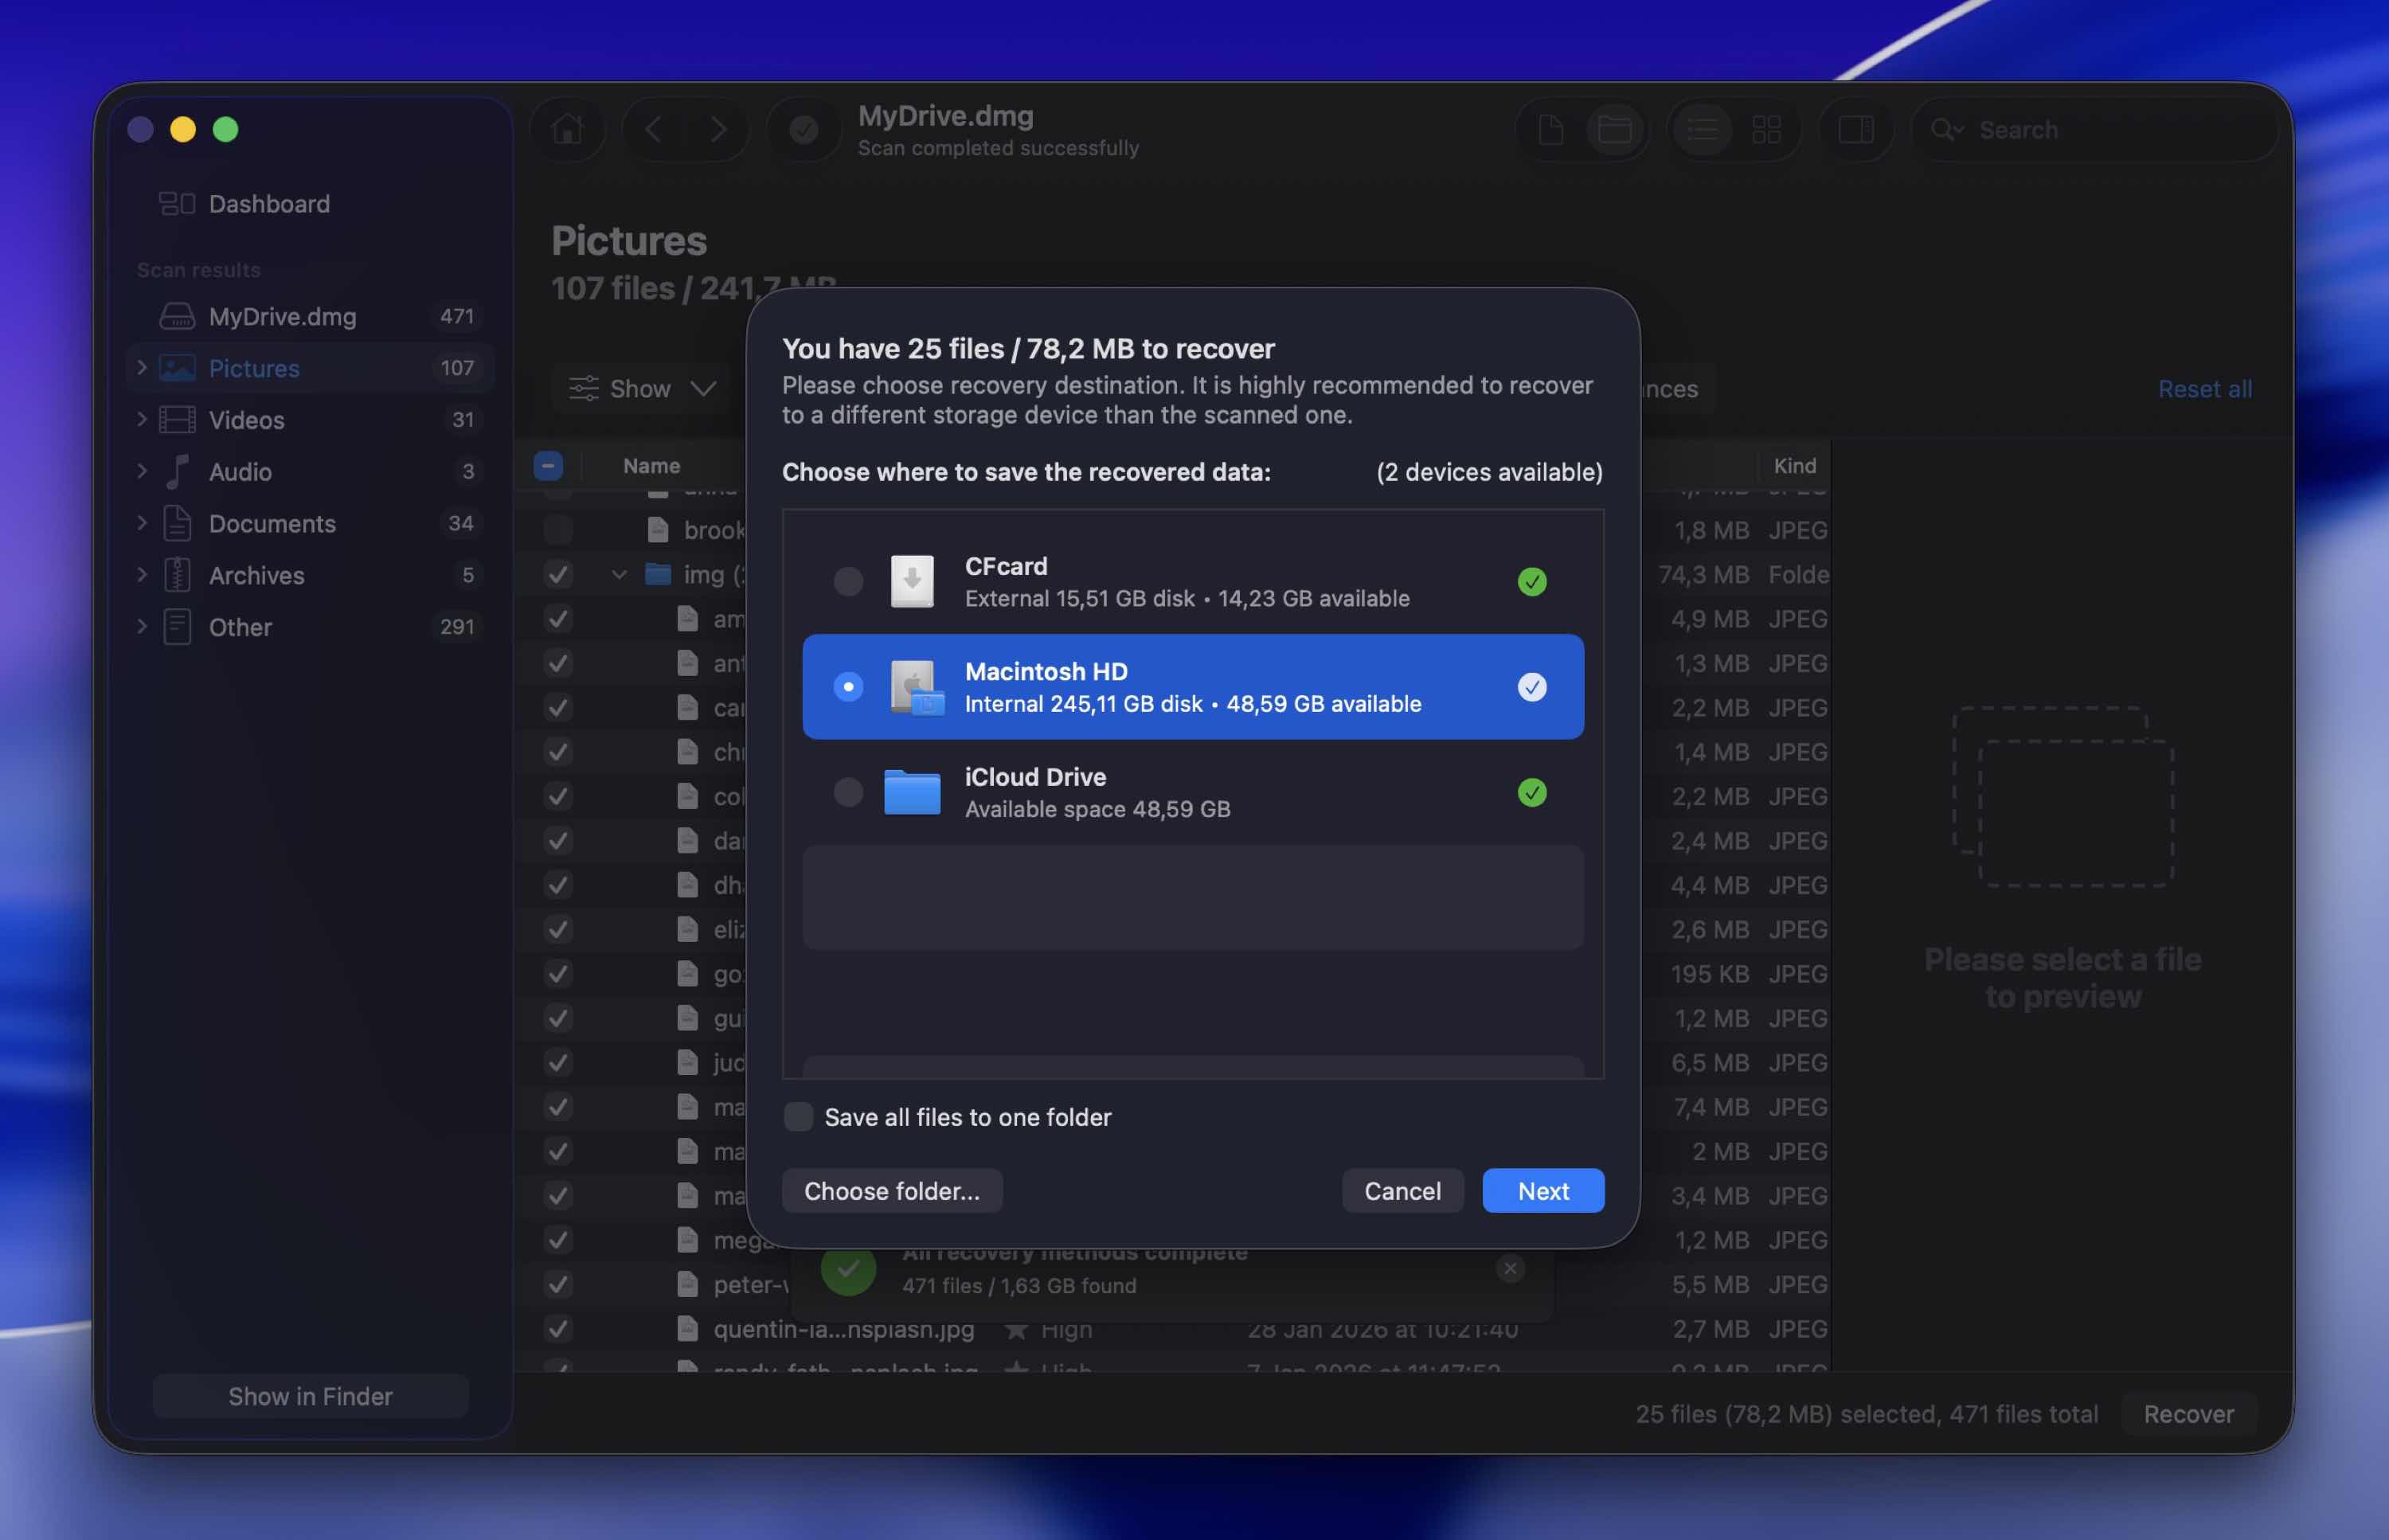Click the Reset all link
This screenshot has width=2389, height=1540.
2204,389
